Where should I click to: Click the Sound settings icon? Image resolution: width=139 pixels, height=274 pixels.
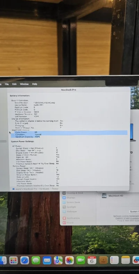coord(64,223)
